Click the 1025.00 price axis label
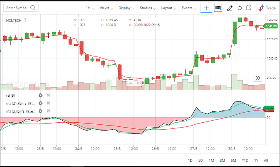This screenshot has width=280, height=167. click(272, 39)
